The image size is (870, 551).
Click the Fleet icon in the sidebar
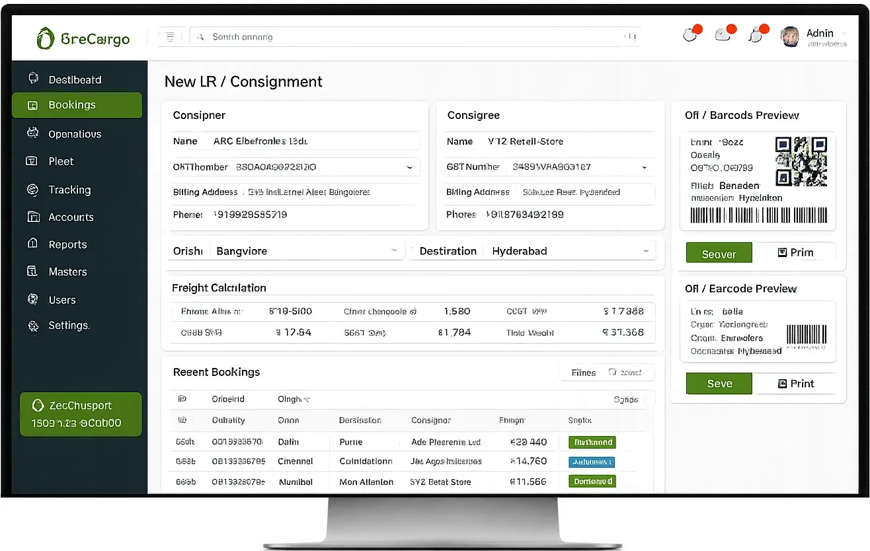(x=32, y=161)
